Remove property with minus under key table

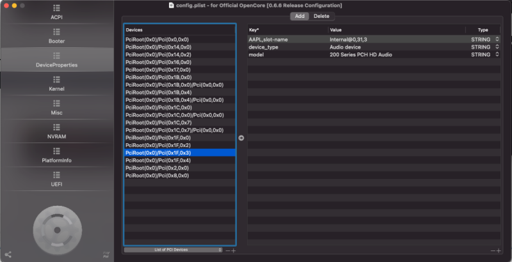click(x=493, y=250)
